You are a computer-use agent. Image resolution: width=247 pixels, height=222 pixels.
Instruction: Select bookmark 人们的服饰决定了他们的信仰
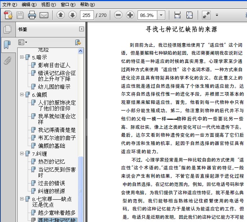pos(57,105)
